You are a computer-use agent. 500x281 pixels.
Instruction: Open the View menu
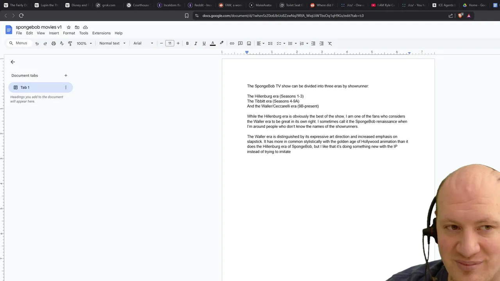click(x=41, y=33)
